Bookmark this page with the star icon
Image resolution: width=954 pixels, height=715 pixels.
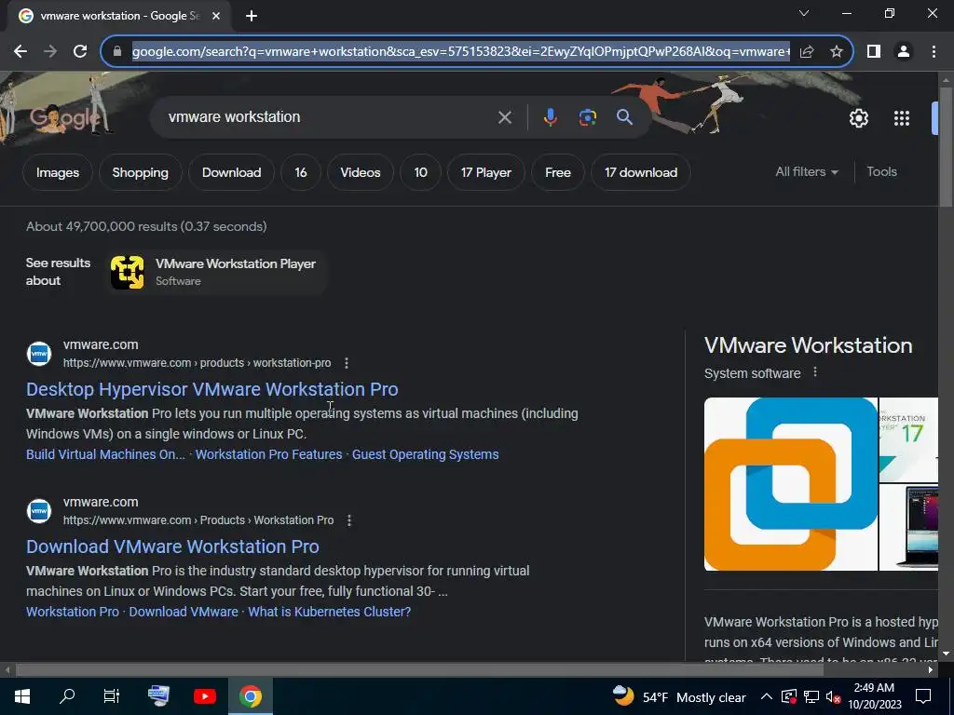pos(837,52)
